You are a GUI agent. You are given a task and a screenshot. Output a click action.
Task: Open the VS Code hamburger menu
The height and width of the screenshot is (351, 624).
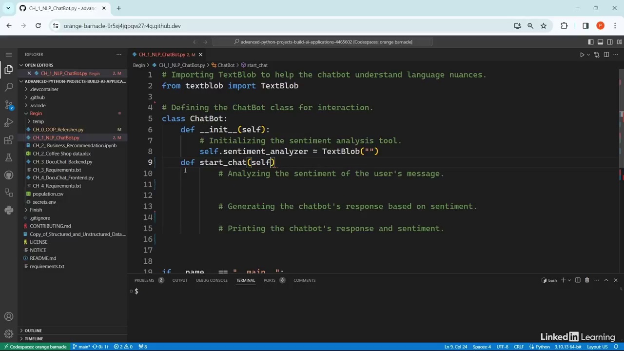9,54
